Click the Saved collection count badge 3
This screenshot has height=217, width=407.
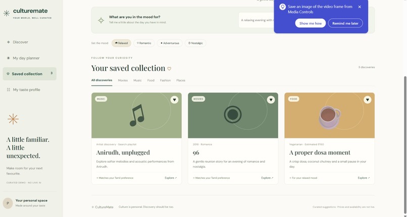[52, 74]
